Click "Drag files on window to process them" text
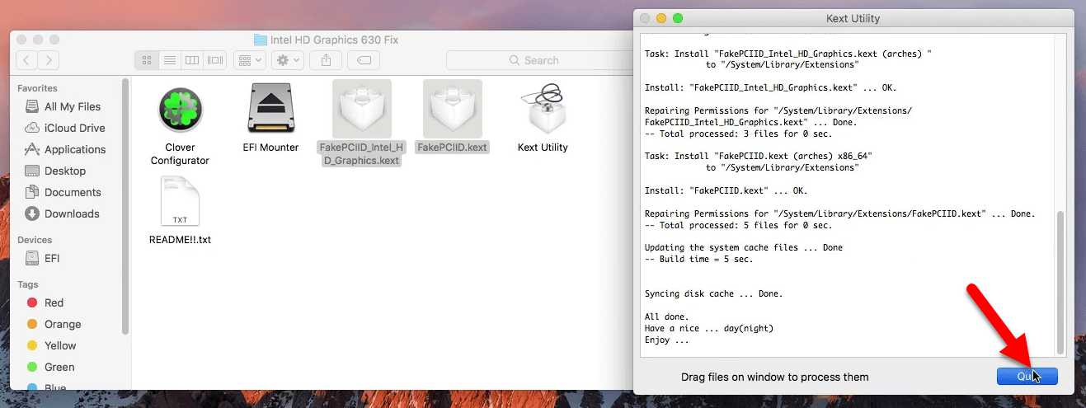The height and width of the screenshot is (408, 1086). (x=774, y=377)
